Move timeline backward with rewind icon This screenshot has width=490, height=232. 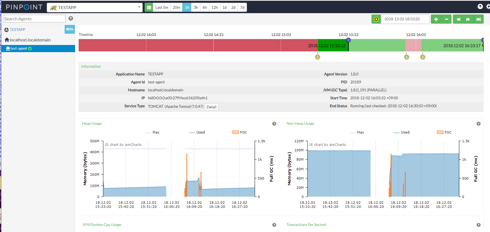pos(458,19)
